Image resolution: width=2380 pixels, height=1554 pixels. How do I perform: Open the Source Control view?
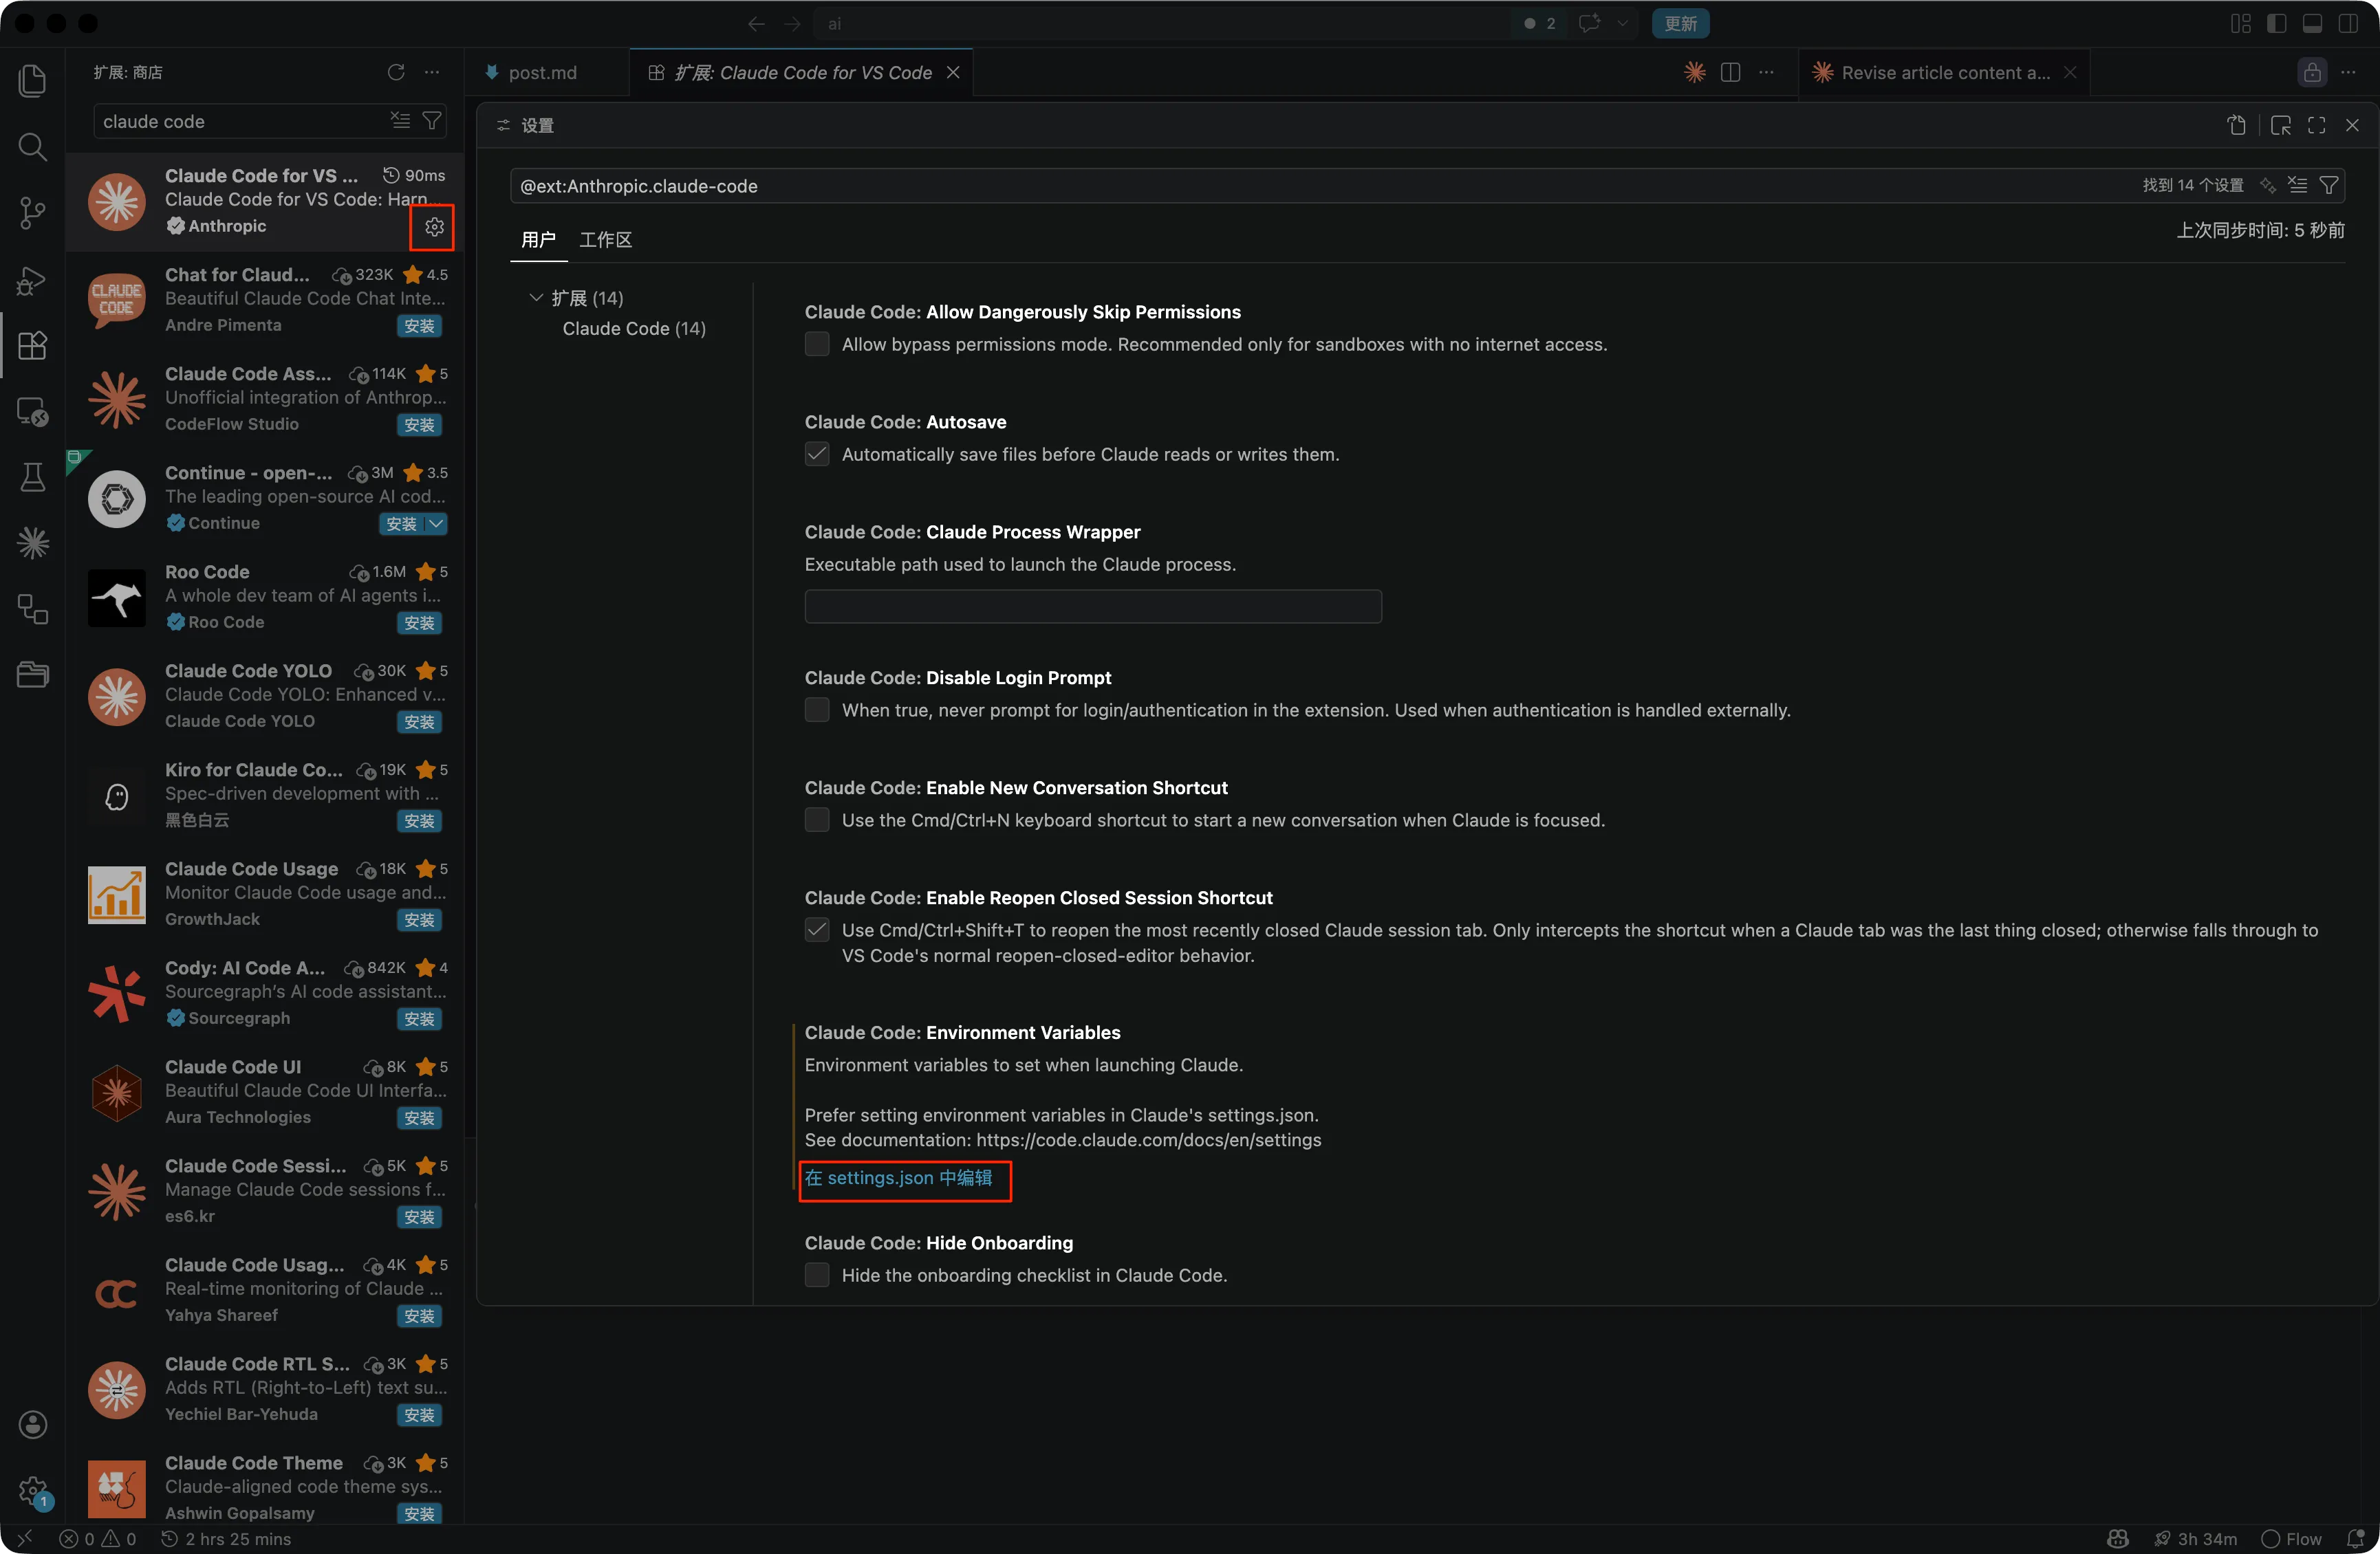pos(32,213)
